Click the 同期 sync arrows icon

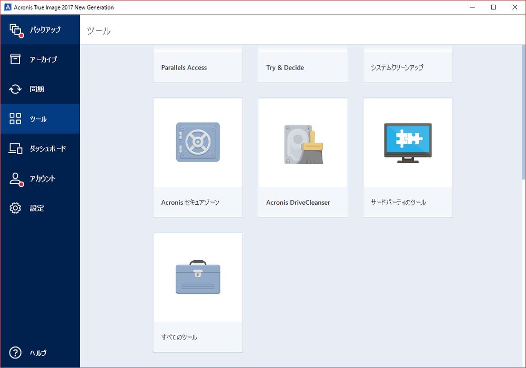tap(16, 89)
